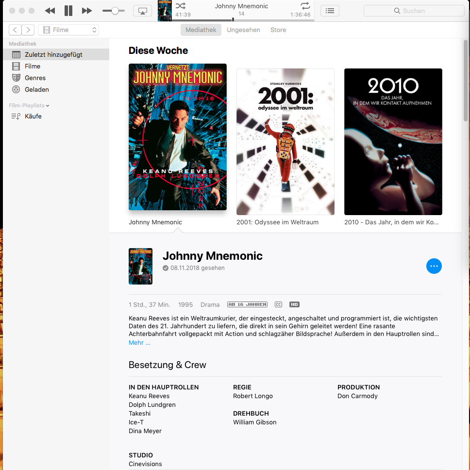
Task: Adjust the volume slider knob
Action: [x=115, y=11]
